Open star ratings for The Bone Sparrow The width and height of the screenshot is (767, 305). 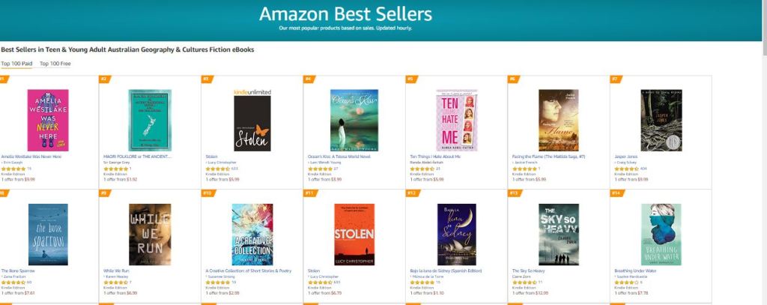tap(13, 283)
